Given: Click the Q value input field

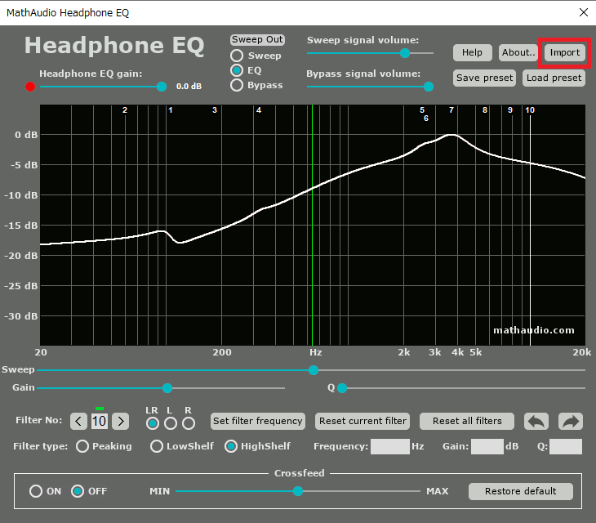Looking at the screenshot, I should click(566, 446).
